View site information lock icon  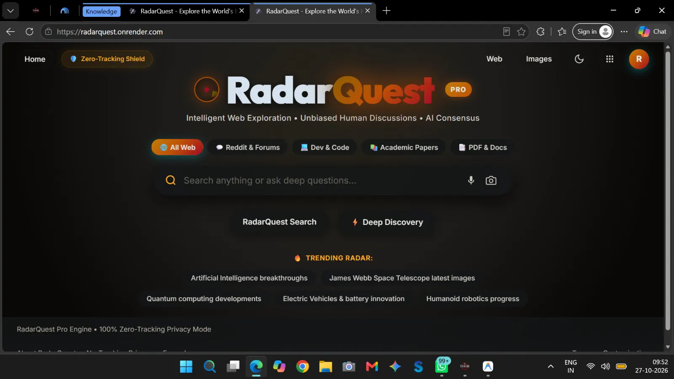pos(48,32)
